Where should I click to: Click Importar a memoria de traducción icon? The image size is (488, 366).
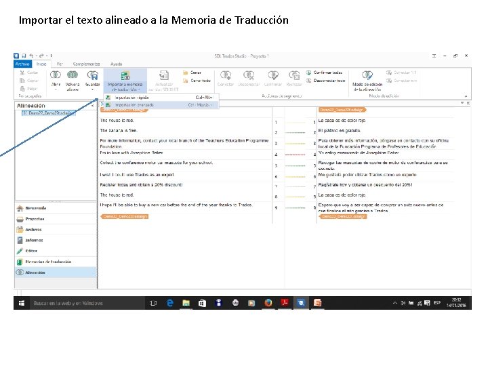point(125,76)
